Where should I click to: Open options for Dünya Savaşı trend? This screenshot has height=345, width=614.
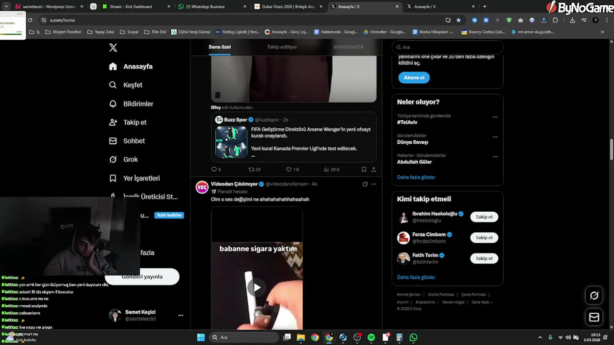(x=495, y=137)
